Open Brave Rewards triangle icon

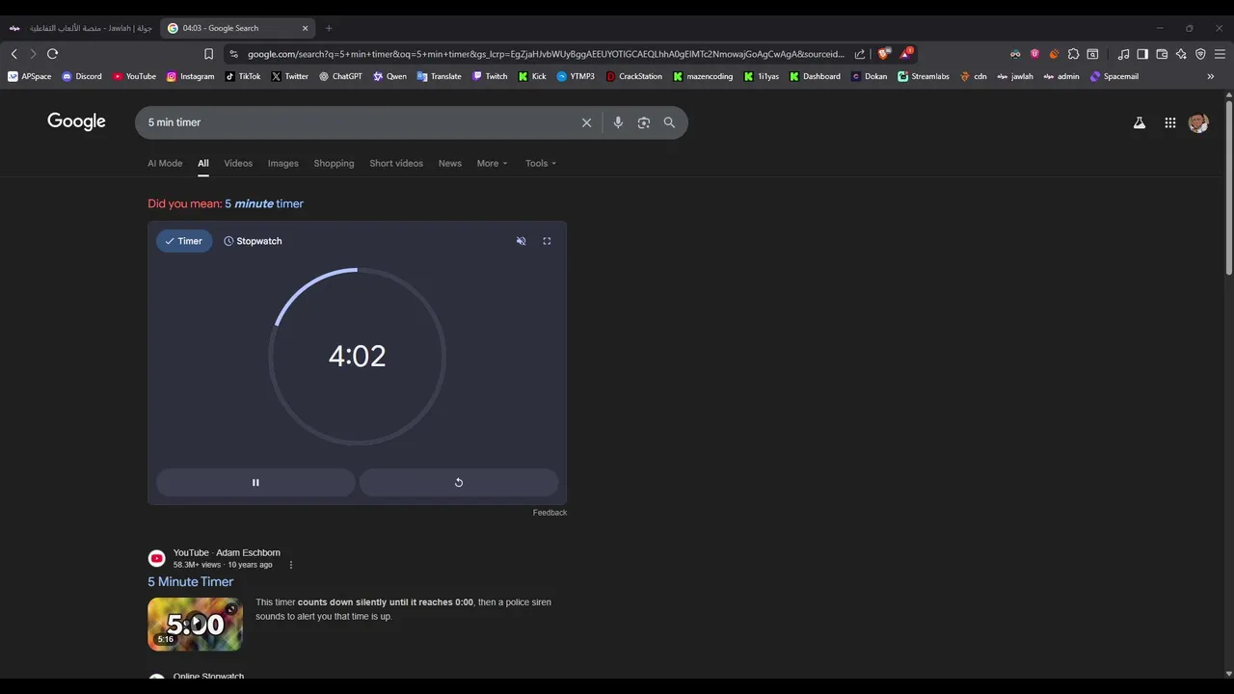pyautogui.click(x=906, y=54)
